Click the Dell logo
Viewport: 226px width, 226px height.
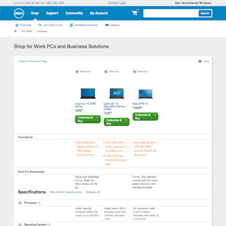(x=19, y=13)
